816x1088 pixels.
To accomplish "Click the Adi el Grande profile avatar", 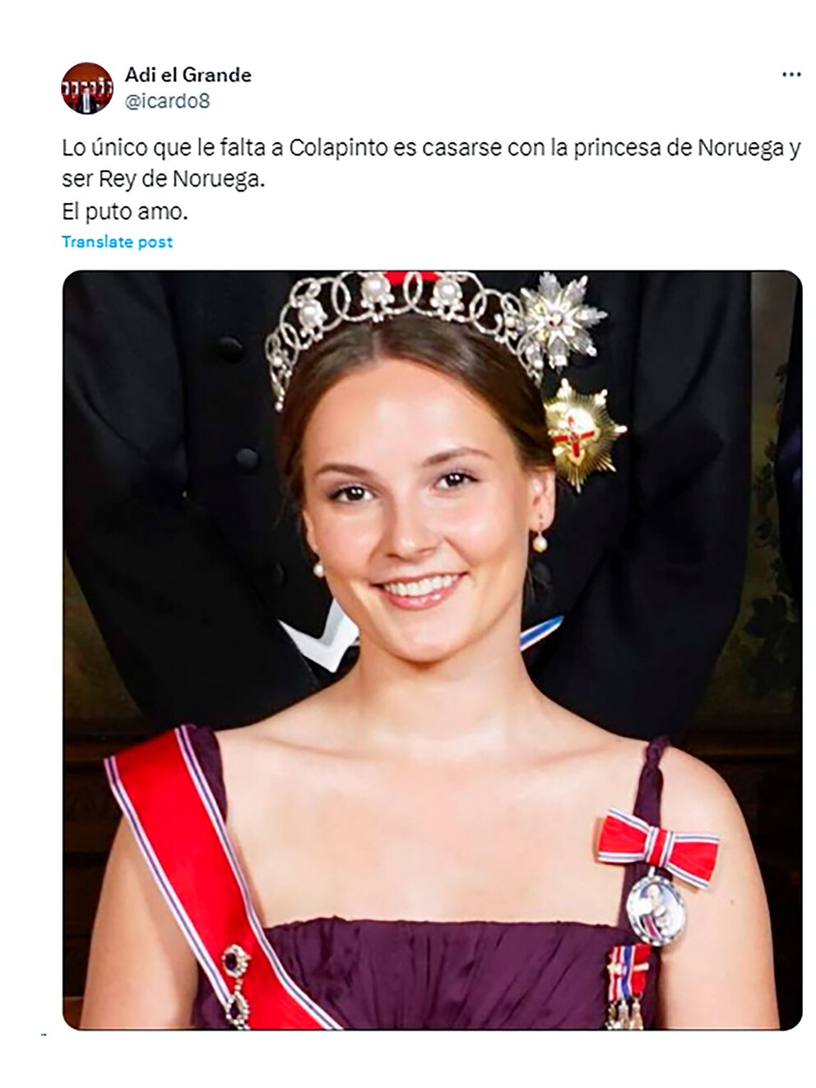I will click(87, 88).
